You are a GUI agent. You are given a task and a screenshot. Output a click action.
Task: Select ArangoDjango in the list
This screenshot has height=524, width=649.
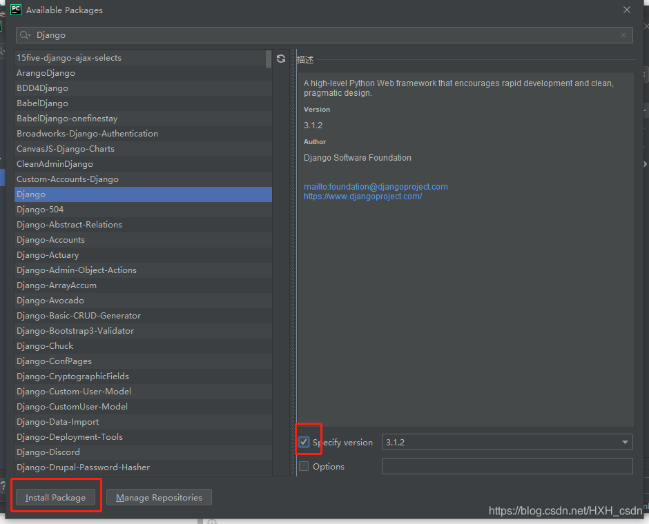143,73
